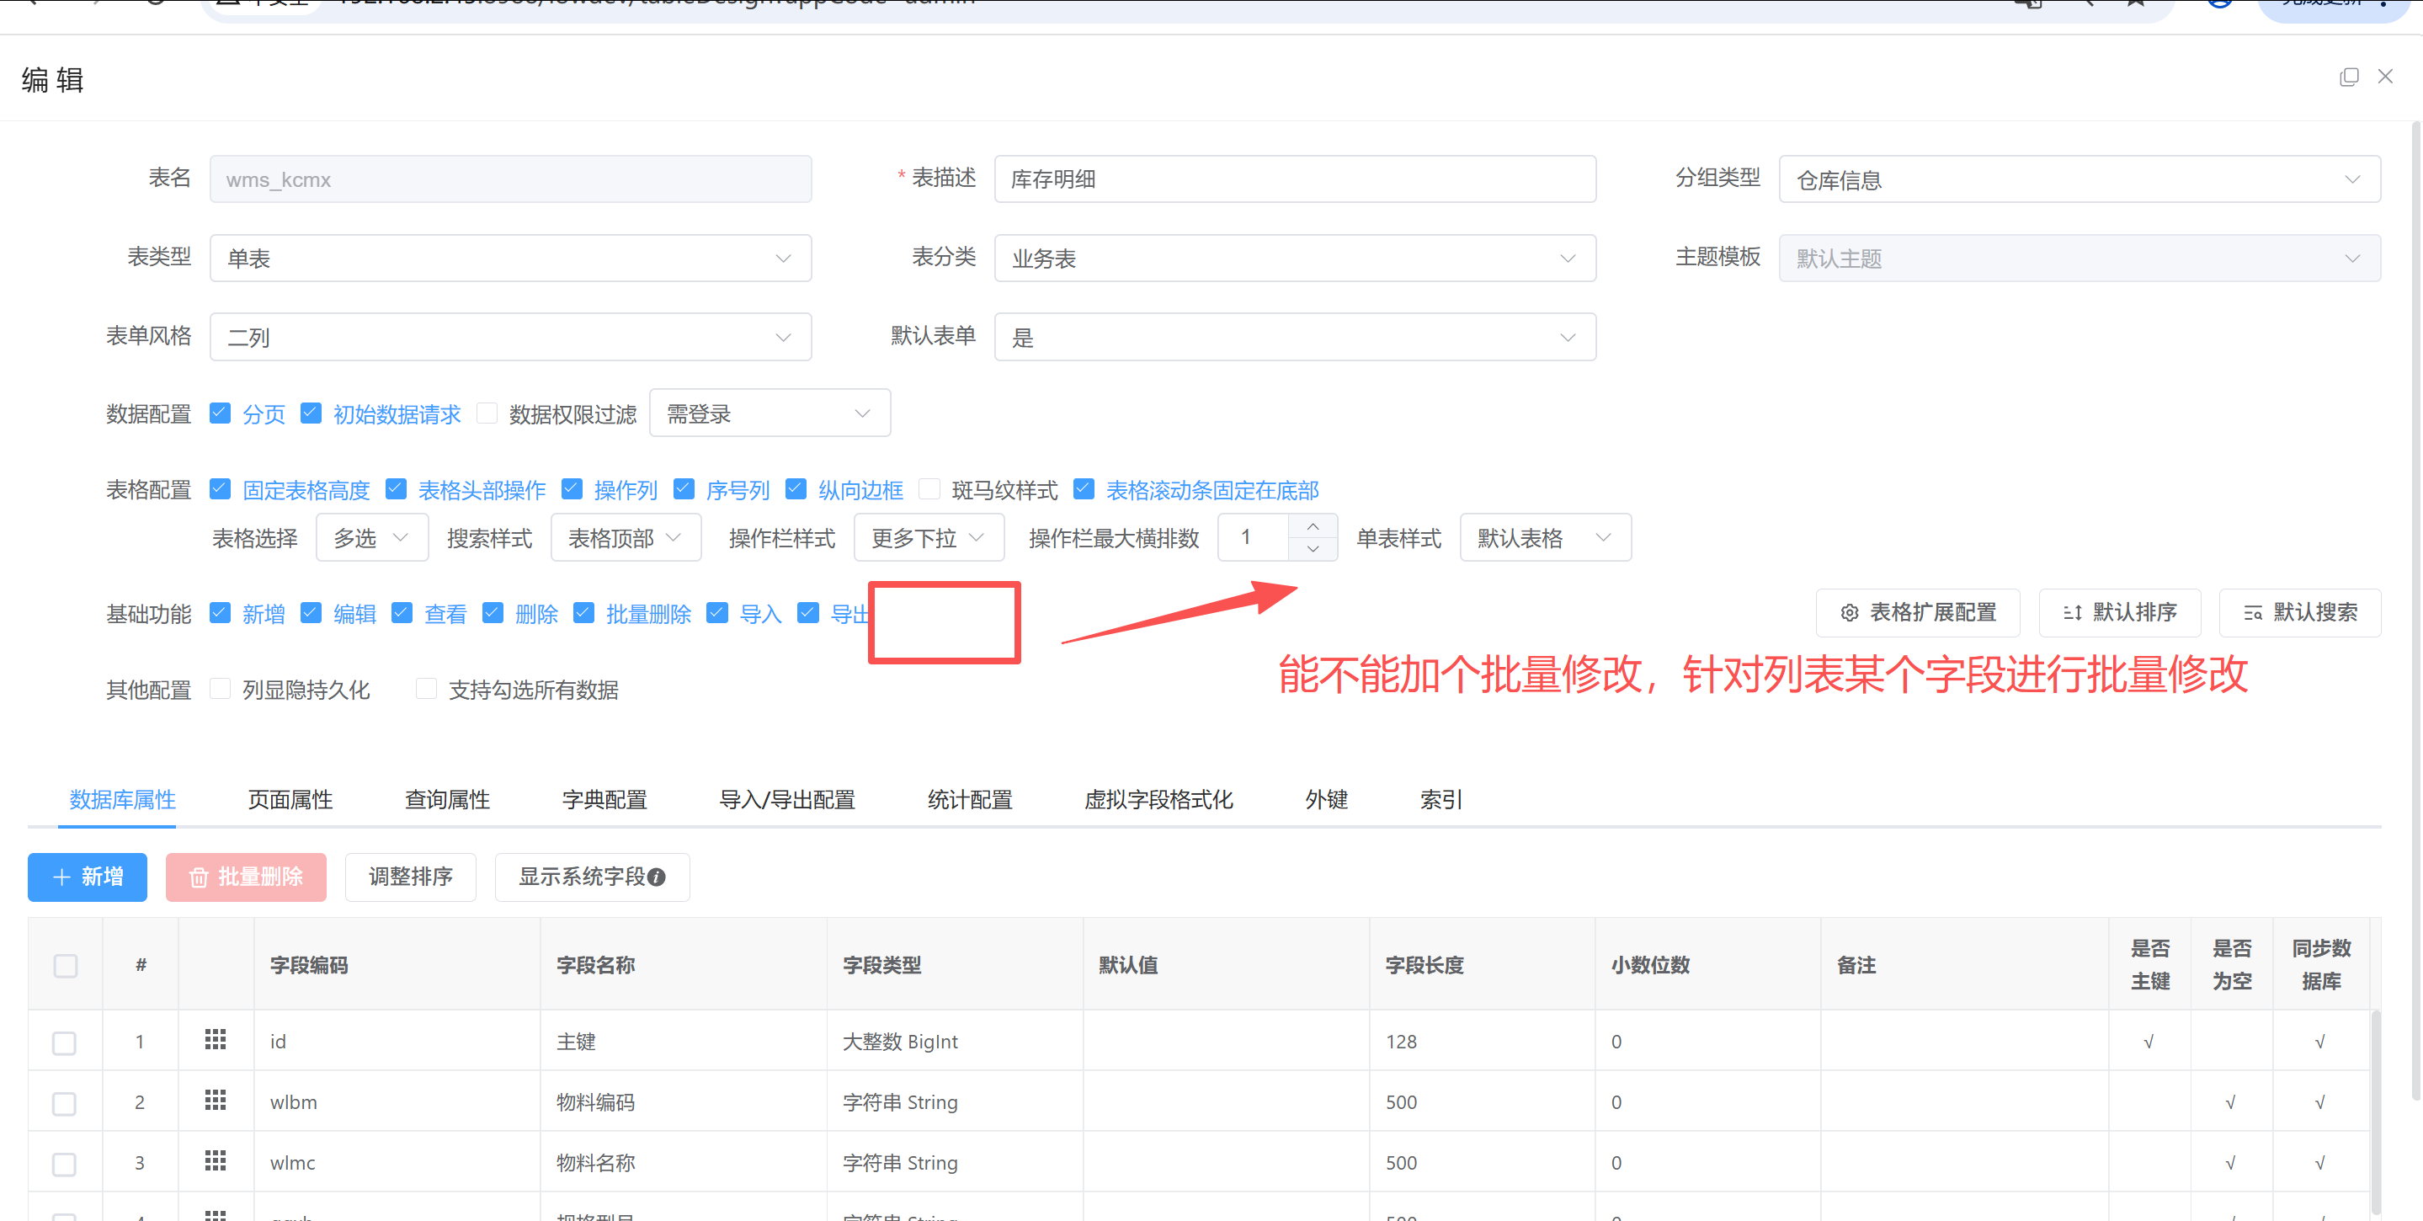Click the drag handle icon for wlbm row
Screen dimensions: 2423x1221
[216, 1101]
